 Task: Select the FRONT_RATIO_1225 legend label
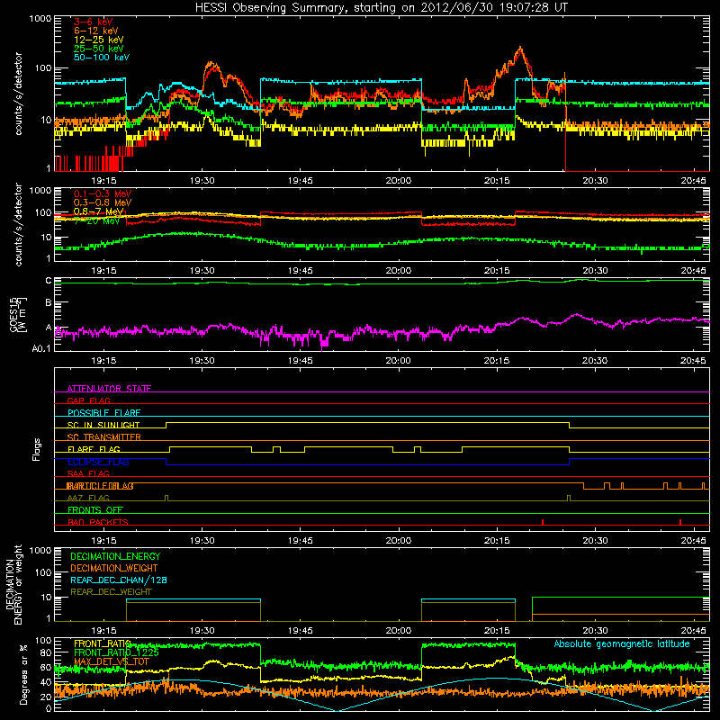pyautogui.click(x=116, y=652)
